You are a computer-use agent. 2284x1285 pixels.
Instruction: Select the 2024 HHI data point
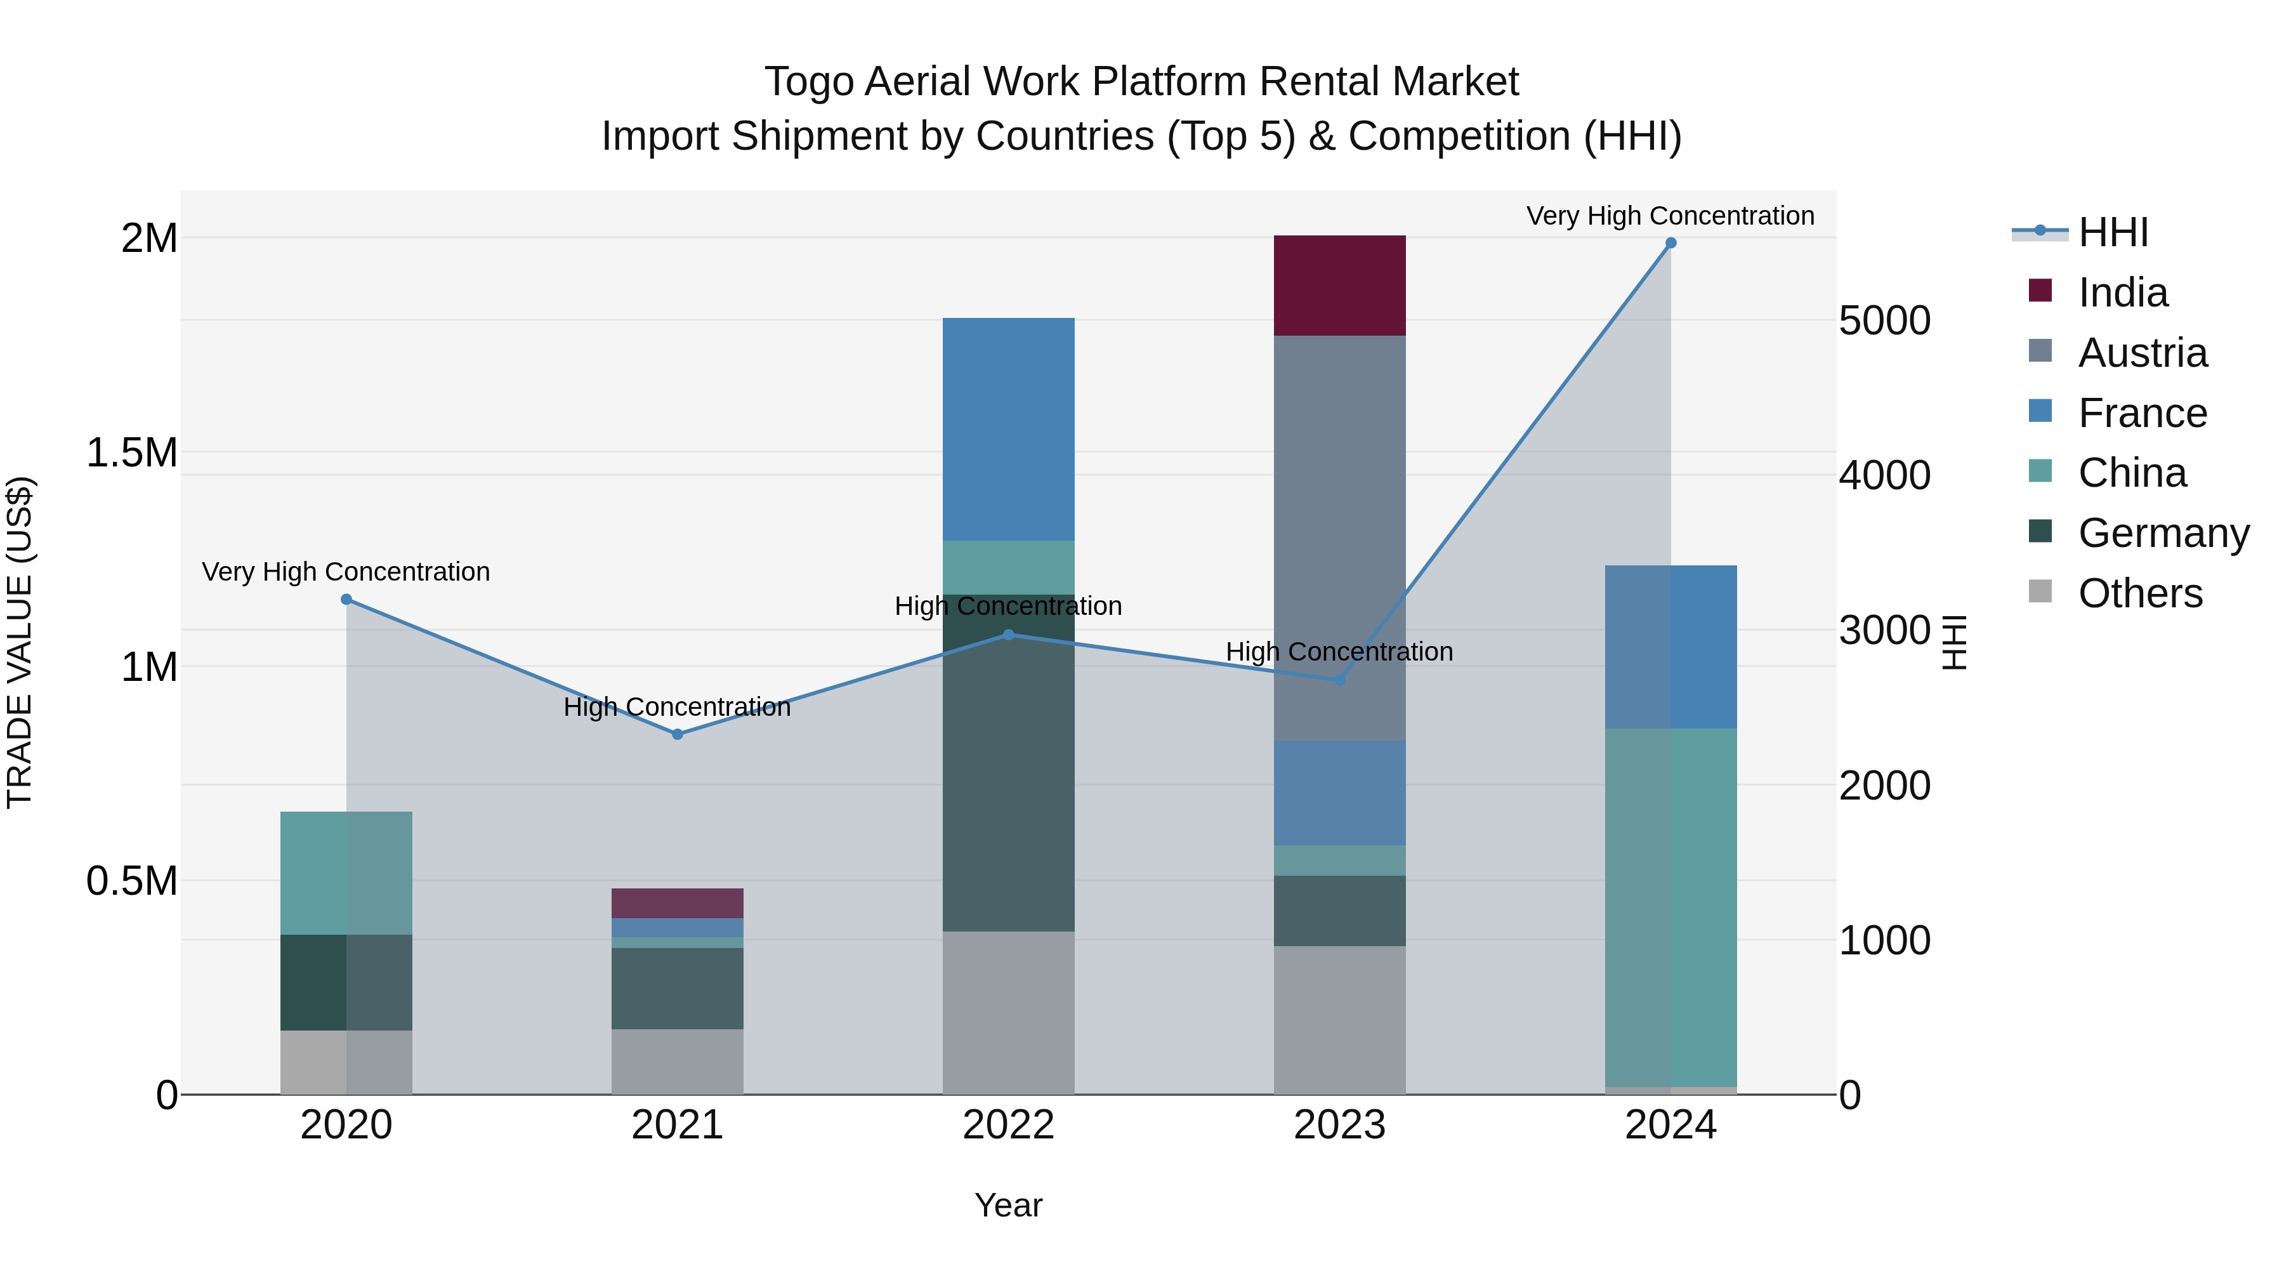(x=1670, y=243)
